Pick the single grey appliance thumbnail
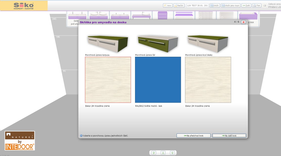Viewport: 281px width, 156px height. point(227,15)
